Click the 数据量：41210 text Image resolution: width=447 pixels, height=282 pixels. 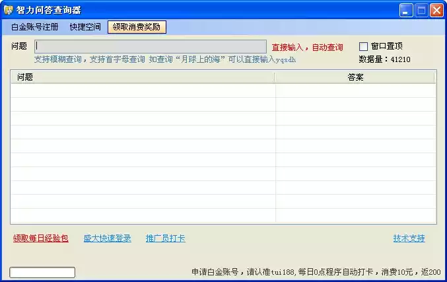coord(384,59)
